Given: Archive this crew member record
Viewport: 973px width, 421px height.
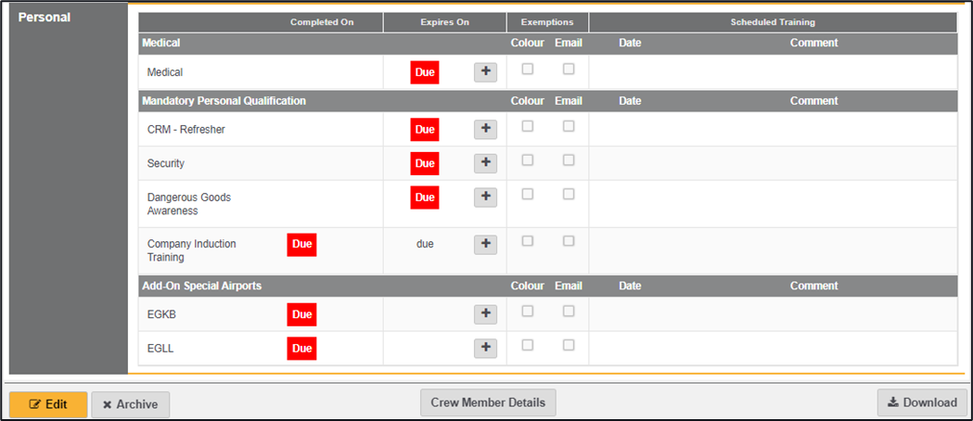Looking at the screenshot, I should click(130, 404).
